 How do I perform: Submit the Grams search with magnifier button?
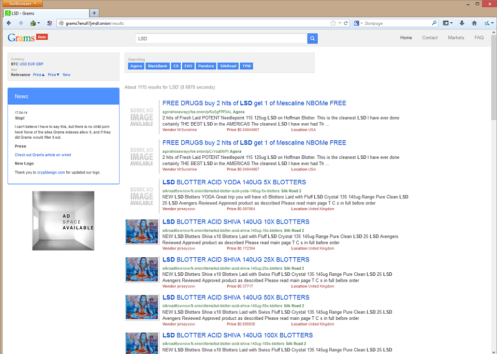point(312,38)
